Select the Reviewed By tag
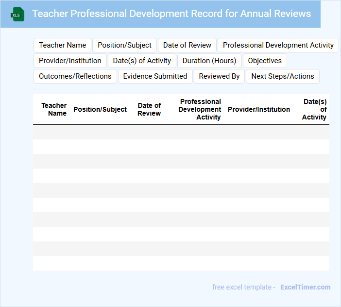The height and width of the screenshot is (307, 341). click(219, 76)
